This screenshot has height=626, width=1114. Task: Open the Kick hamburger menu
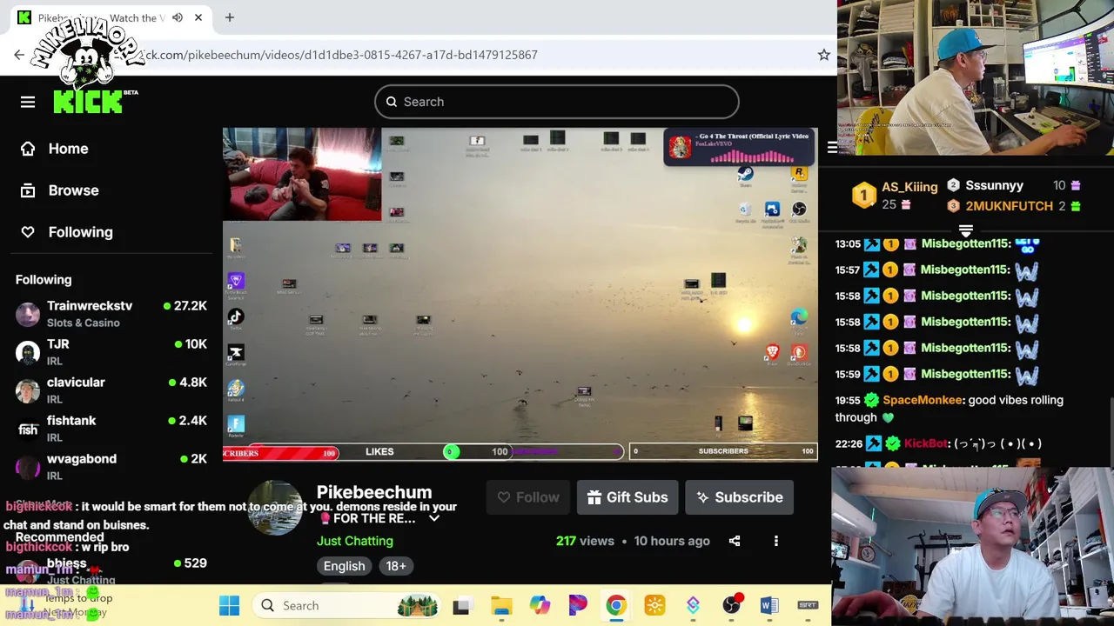[28, 102]
